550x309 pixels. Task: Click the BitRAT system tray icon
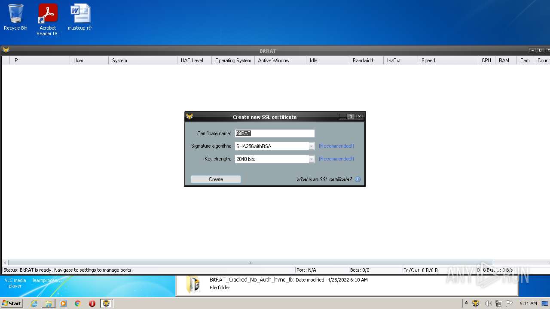point(476,303)
